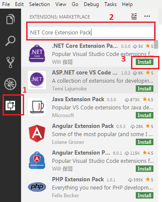This screenshot has height=202, width=162.
Task: Install the Java Extension Pack
Action: [x=144, y=115]
